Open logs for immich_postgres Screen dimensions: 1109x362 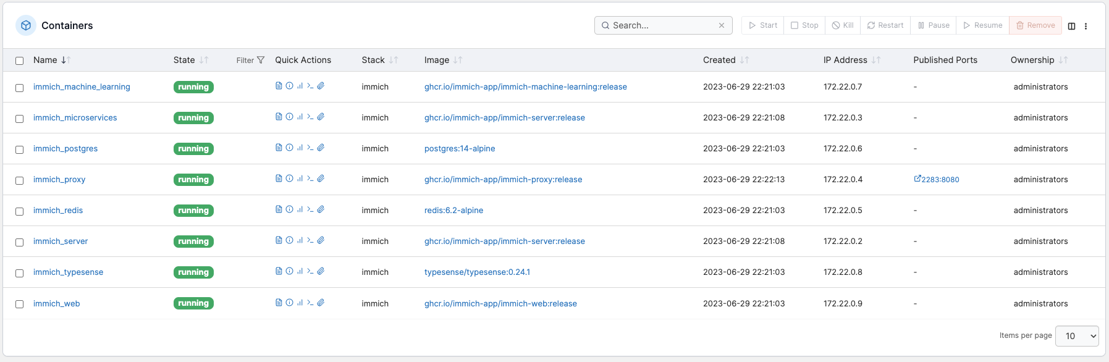pyautogui.click(x=279, y=148)
